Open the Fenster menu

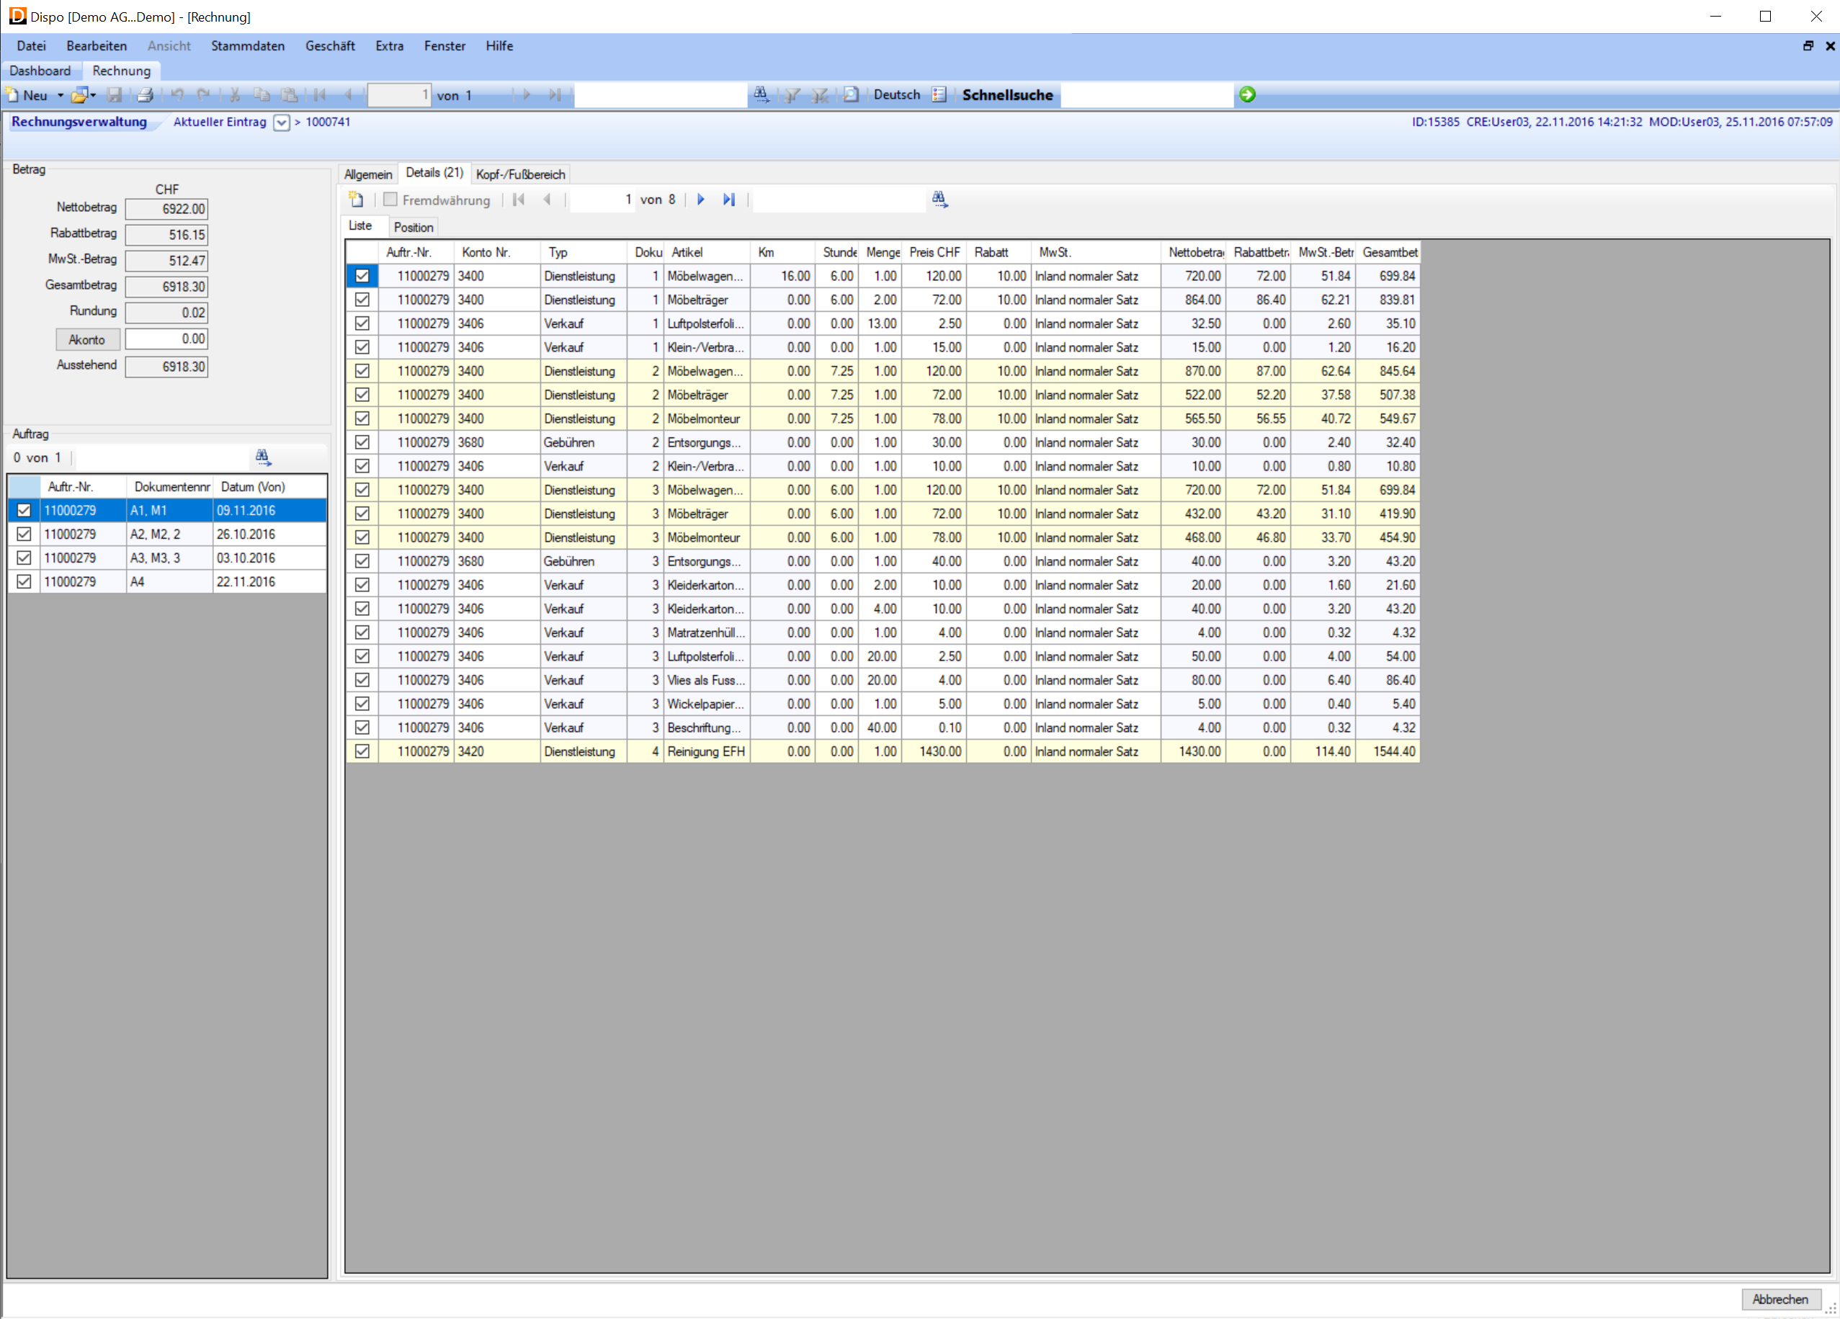click(x=445, y=46)
